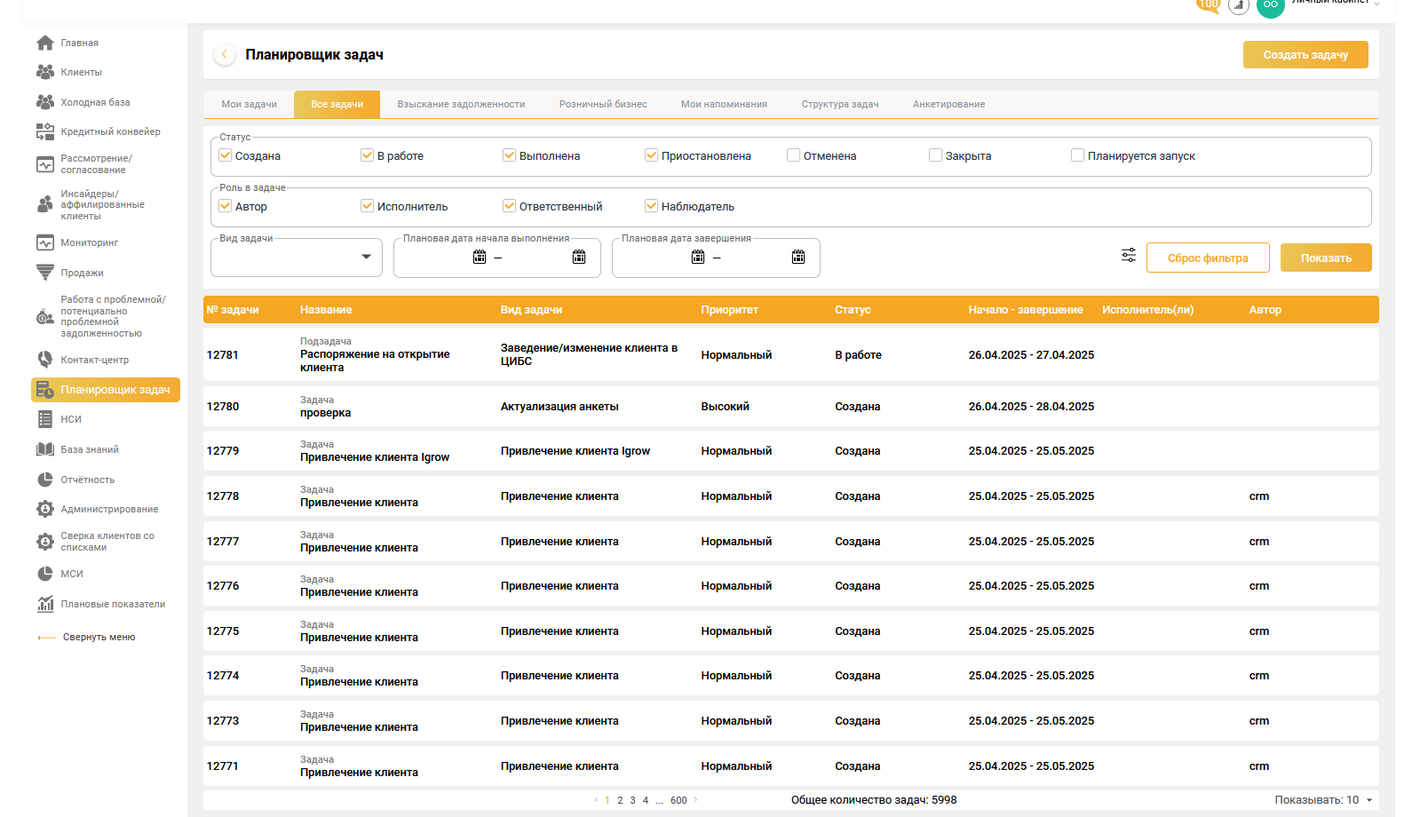Go to page 2 in pagination
The height and width of the screenshot is (817, 1428).
tap(620, 800)
